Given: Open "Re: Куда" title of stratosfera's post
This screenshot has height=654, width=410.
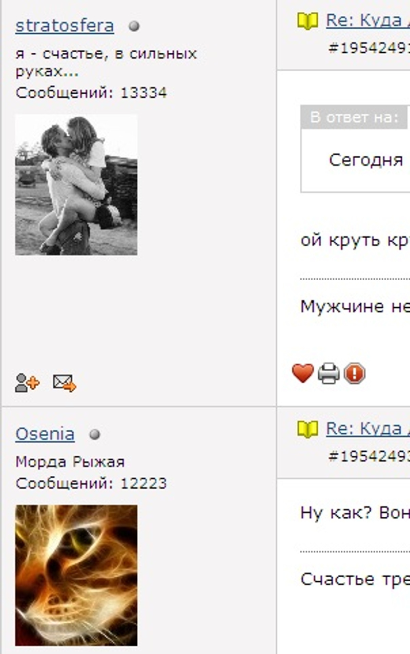Looking at the screenshot, I should [x=368, y=21].
